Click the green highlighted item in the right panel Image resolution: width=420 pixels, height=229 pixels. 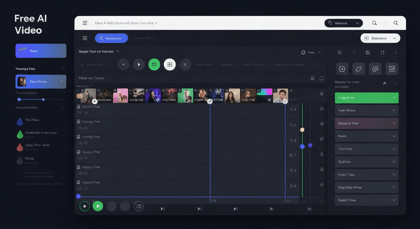366,98
